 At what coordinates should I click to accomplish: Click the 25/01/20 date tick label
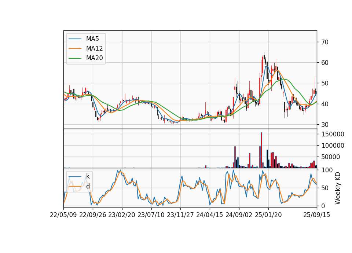(x=268, y=215)
